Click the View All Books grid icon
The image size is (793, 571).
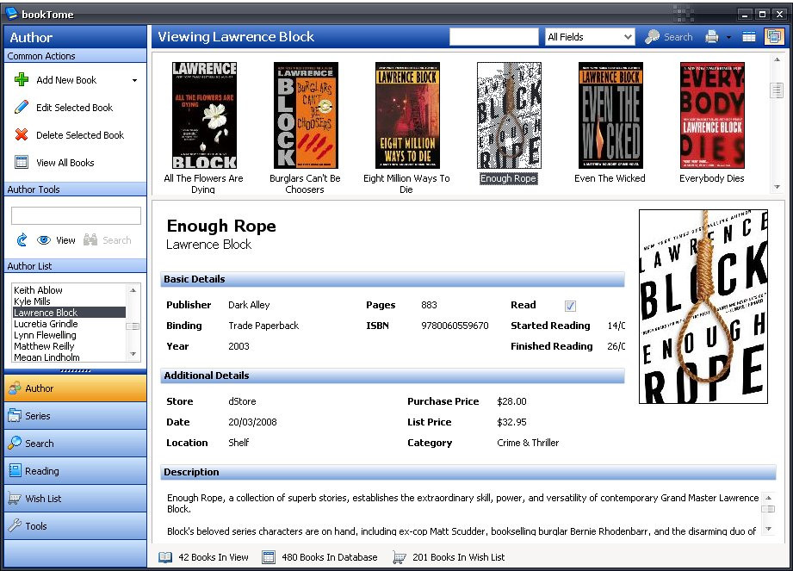tap(22, 163)
